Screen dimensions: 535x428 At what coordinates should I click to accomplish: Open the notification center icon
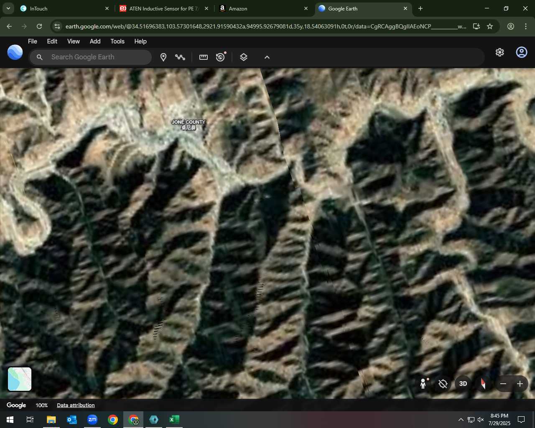pyautogui.click(x=521, y=420)
